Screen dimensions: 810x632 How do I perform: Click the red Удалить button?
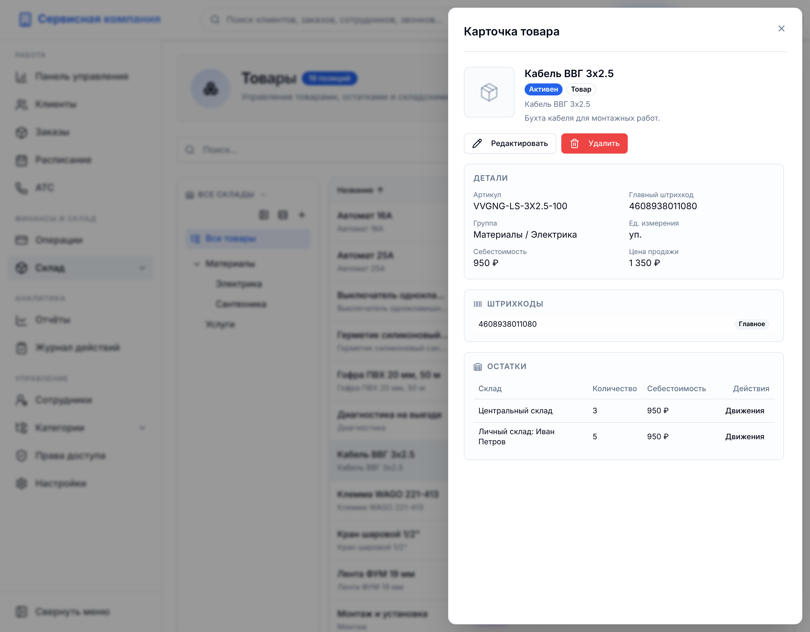594,143
